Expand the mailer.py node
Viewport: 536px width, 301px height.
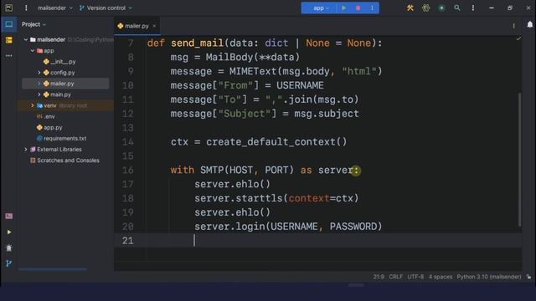39,84
